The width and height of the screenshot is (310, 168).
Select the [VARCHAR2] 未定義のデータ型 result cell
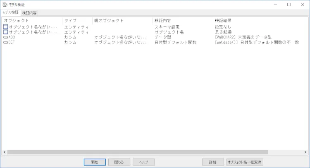coord(243,37)
